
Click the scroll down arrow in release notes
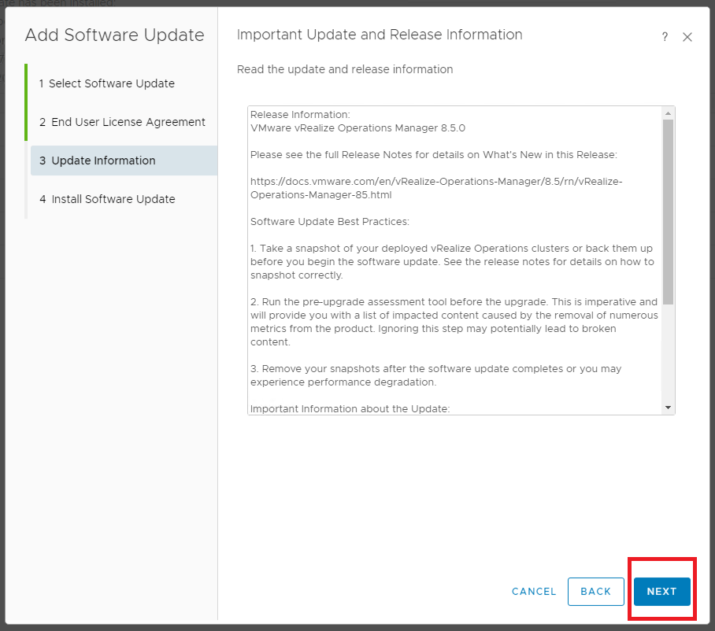click(668, 408)
